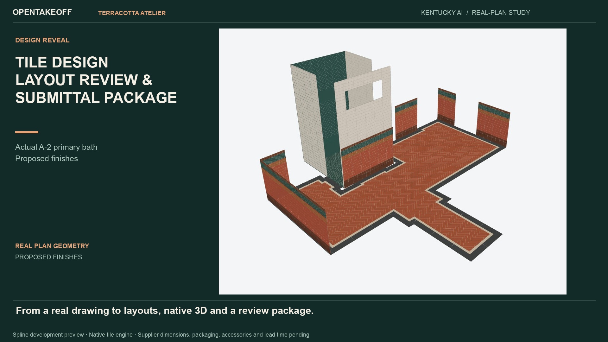608x342 pixels.
Task: Click the OPENTAKEOFF logo text
Action: (x=42, y=12)
